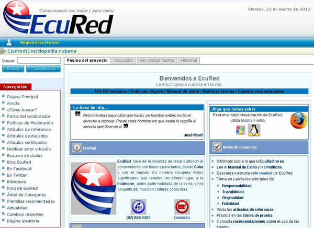Click the large Cuban flag globe image
314x228 pixels.
tap(94, 188)
